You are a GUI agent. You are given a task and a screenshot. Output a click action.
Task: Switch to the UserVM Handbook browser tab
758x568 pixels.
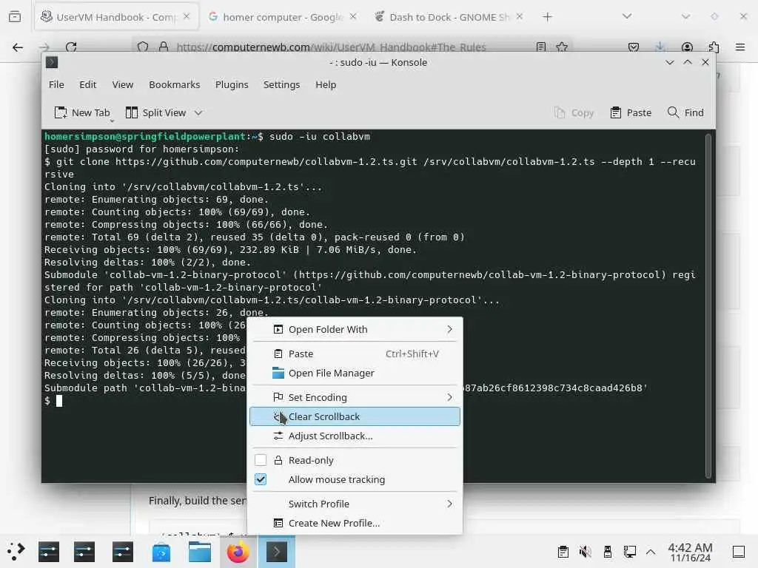click(x=116, y=17)
